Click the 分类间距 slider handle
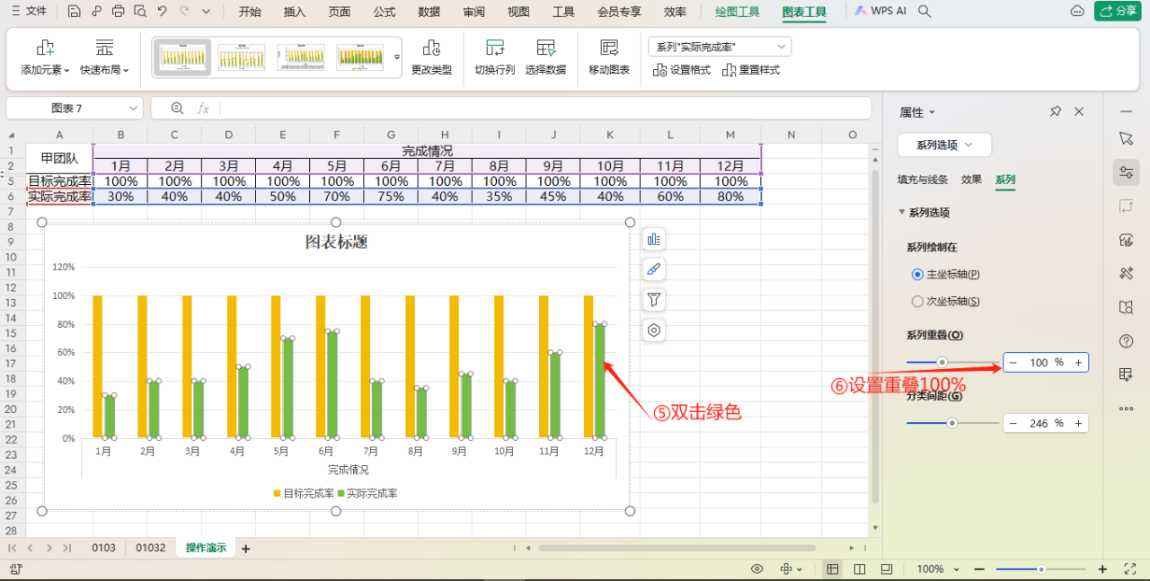1150x581 pixels. tap(952, 423)
